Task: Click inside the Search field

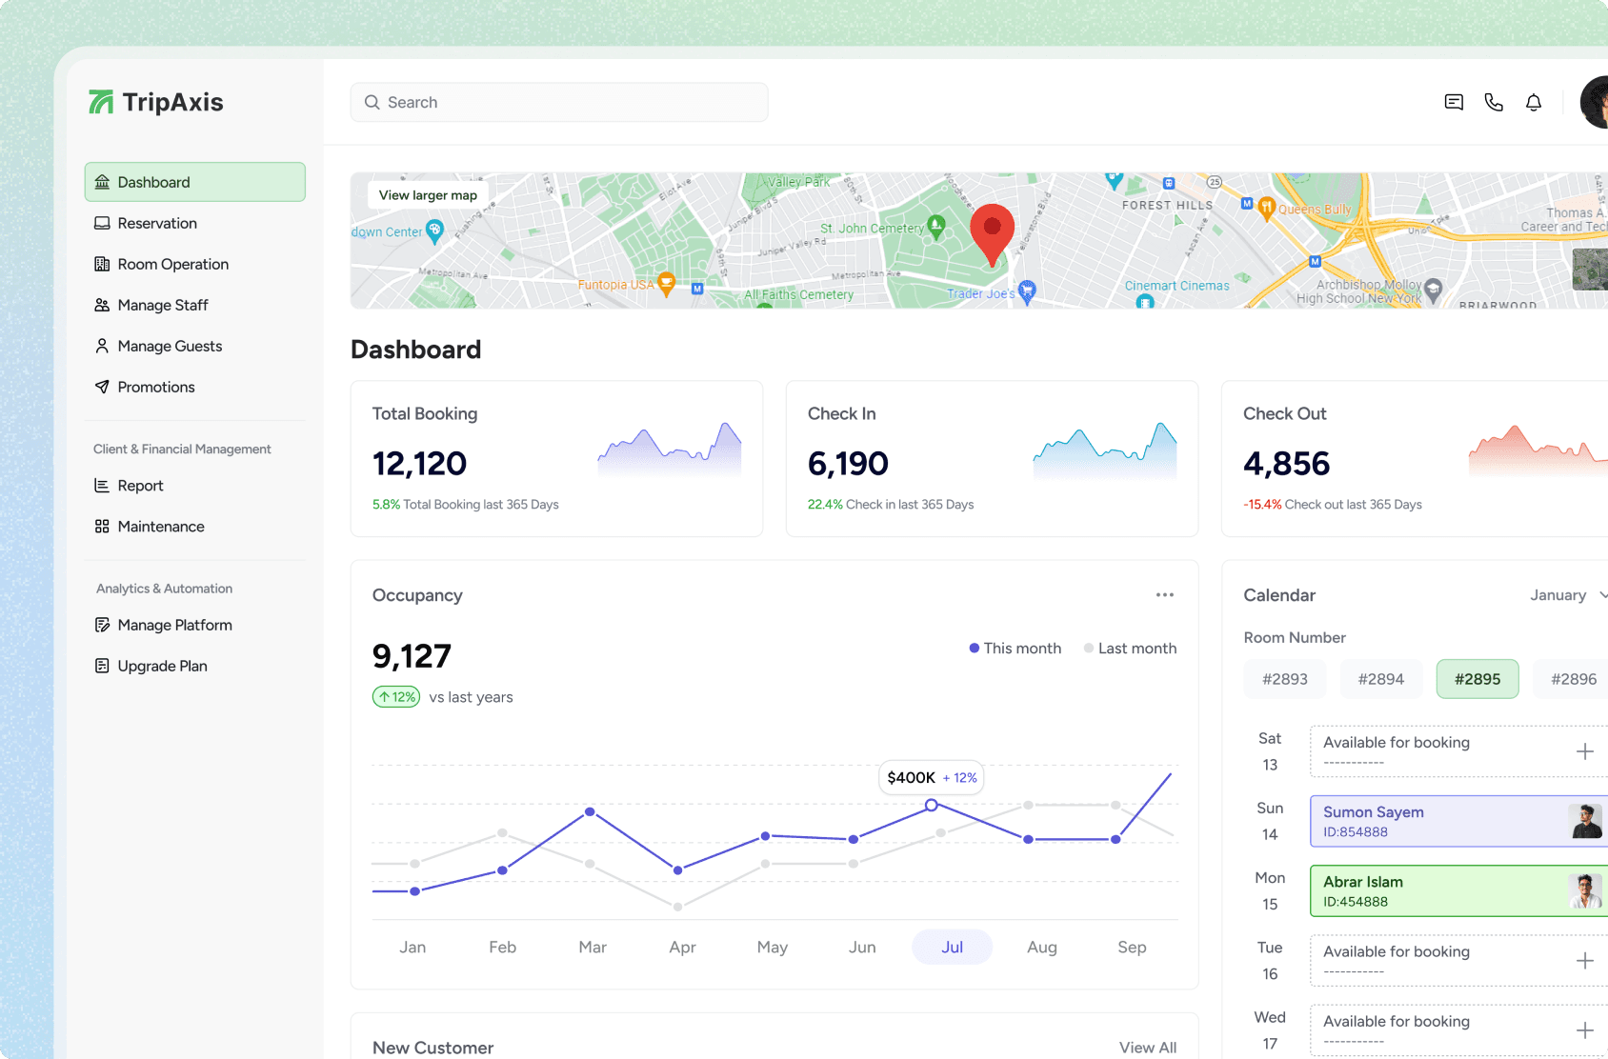Action: click(x=559, y=102)
